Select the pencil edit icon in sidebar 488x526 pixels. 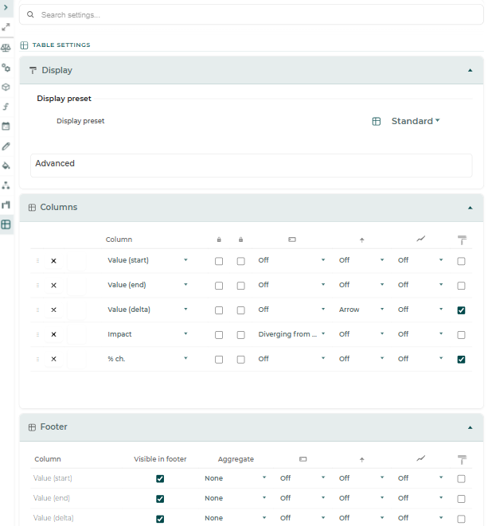click(6, 146)
